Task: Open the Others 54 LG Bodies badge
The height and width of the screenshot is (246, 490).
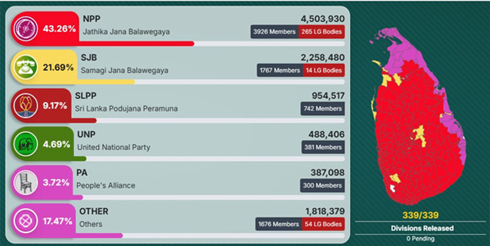Action: click(323, 224)
